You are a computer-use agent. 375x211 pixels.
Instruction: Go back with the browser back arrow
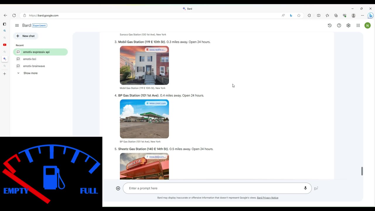[5, 15]
